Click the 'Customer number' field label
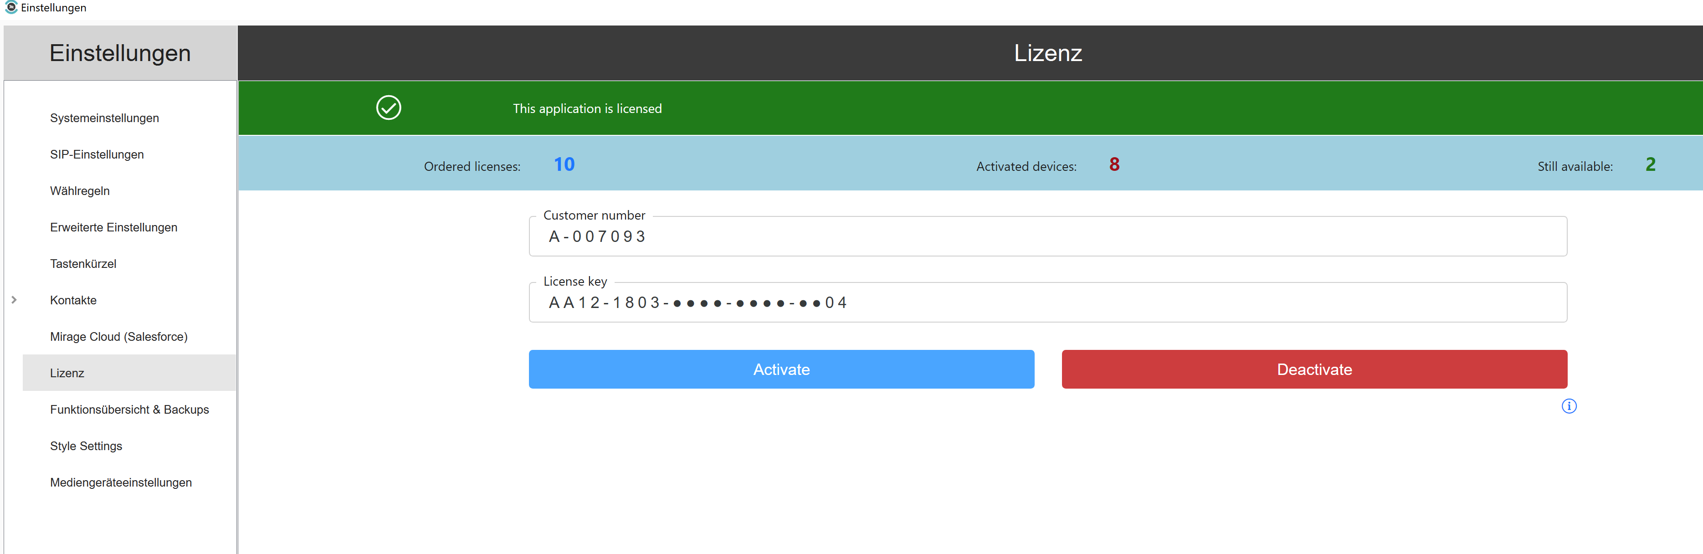 point(594,215)
